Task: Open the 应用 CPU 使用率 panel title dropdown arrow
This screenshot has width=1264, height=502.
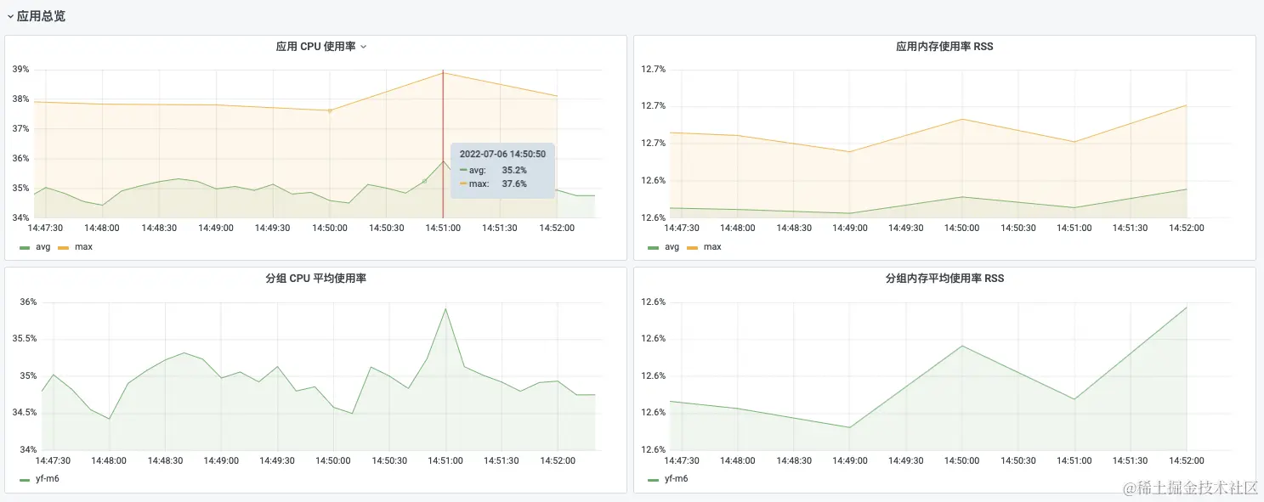Action: (x=364, y=47)
